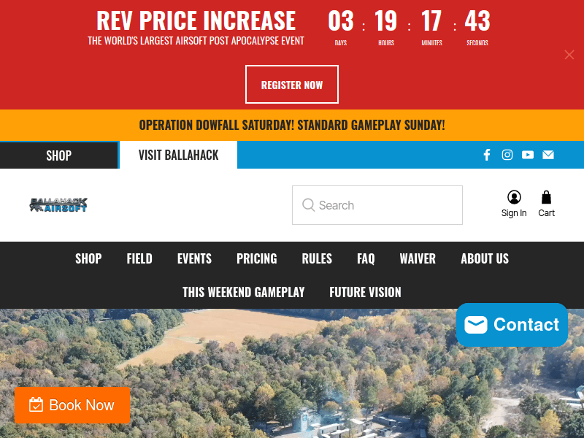Dismiss the red countdown banner
Image resolution: width=584 pixels, height=438 pixels.
(569, 55)
